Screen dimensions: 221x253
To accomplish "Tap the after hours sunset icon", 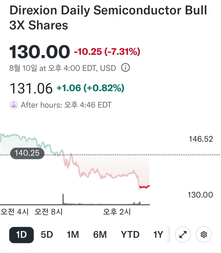I will [14, 105].
